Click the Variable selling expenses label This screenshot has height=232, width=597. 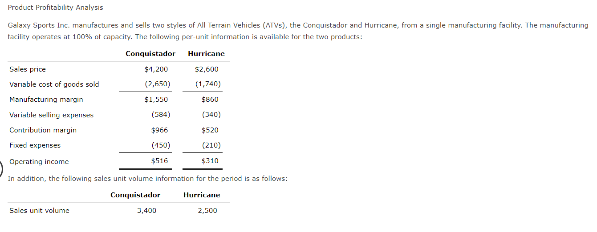tap(52, 115)
